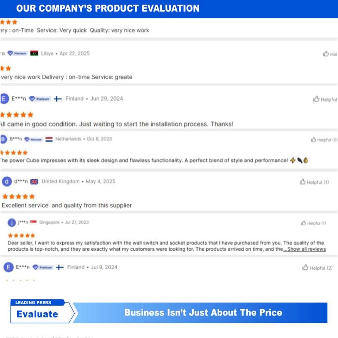Screen dimensions: 338x338
Task: Click the Netherlands flag icon
Action: tap(49, 139)
